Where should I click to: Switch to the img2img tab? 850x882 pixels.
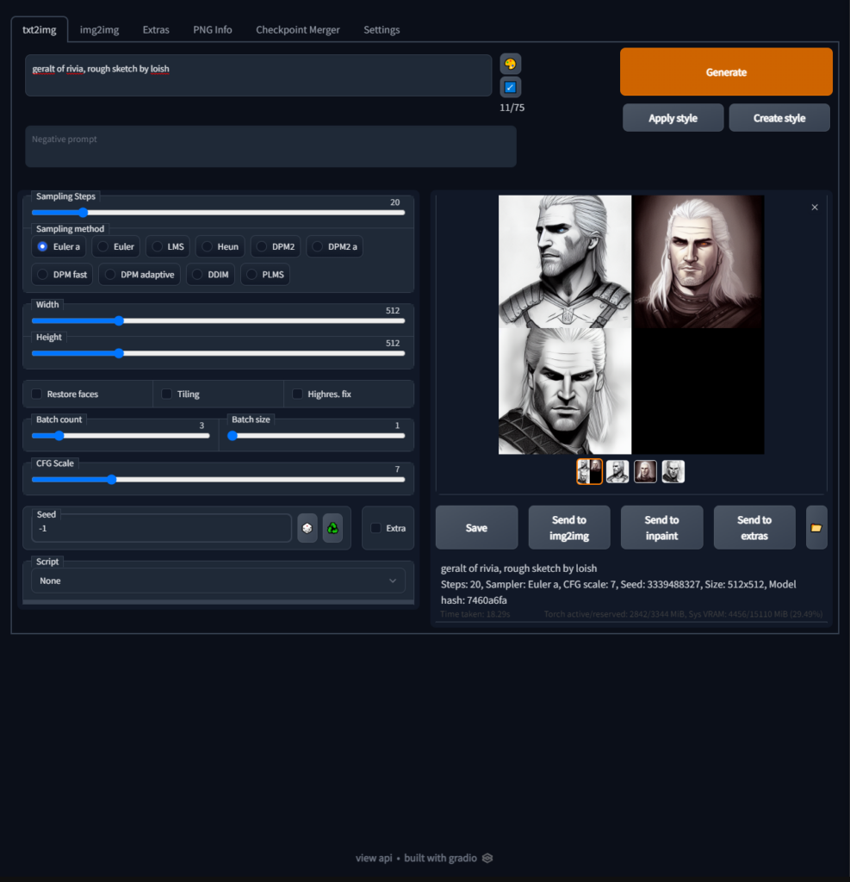click(x=98, y=28)
